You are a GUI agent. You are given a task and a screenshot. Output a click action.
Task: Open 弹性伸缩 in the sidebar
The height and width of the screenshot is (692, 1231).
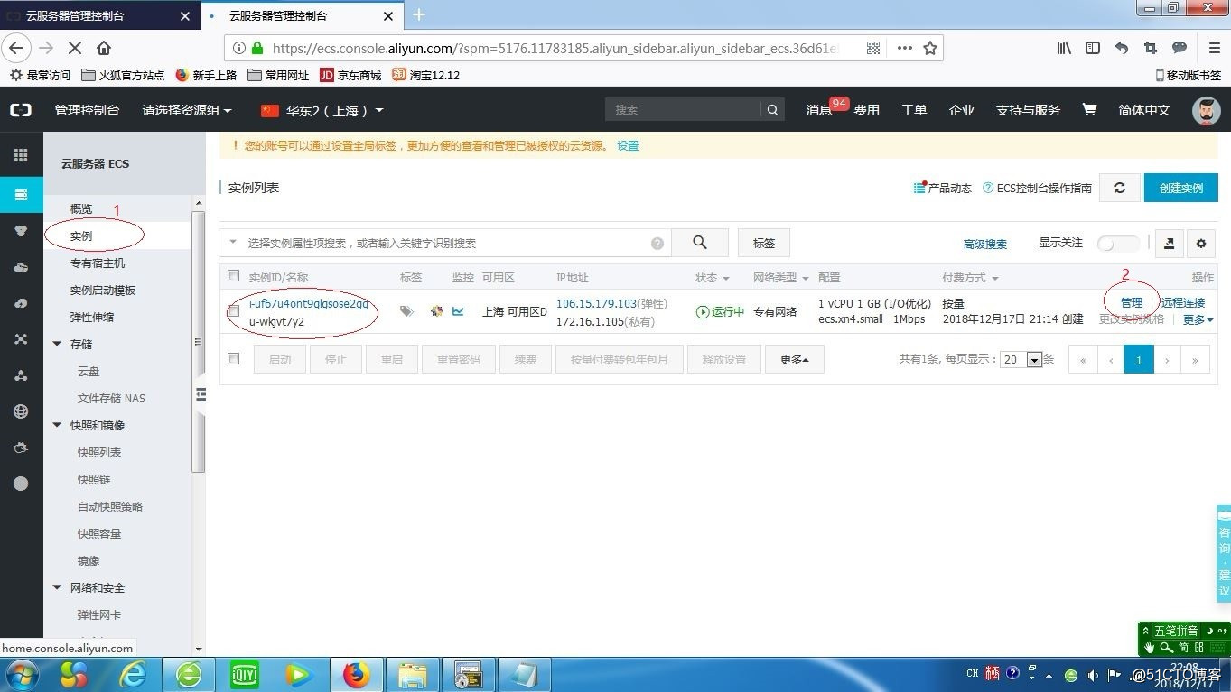tap(92, 318)
